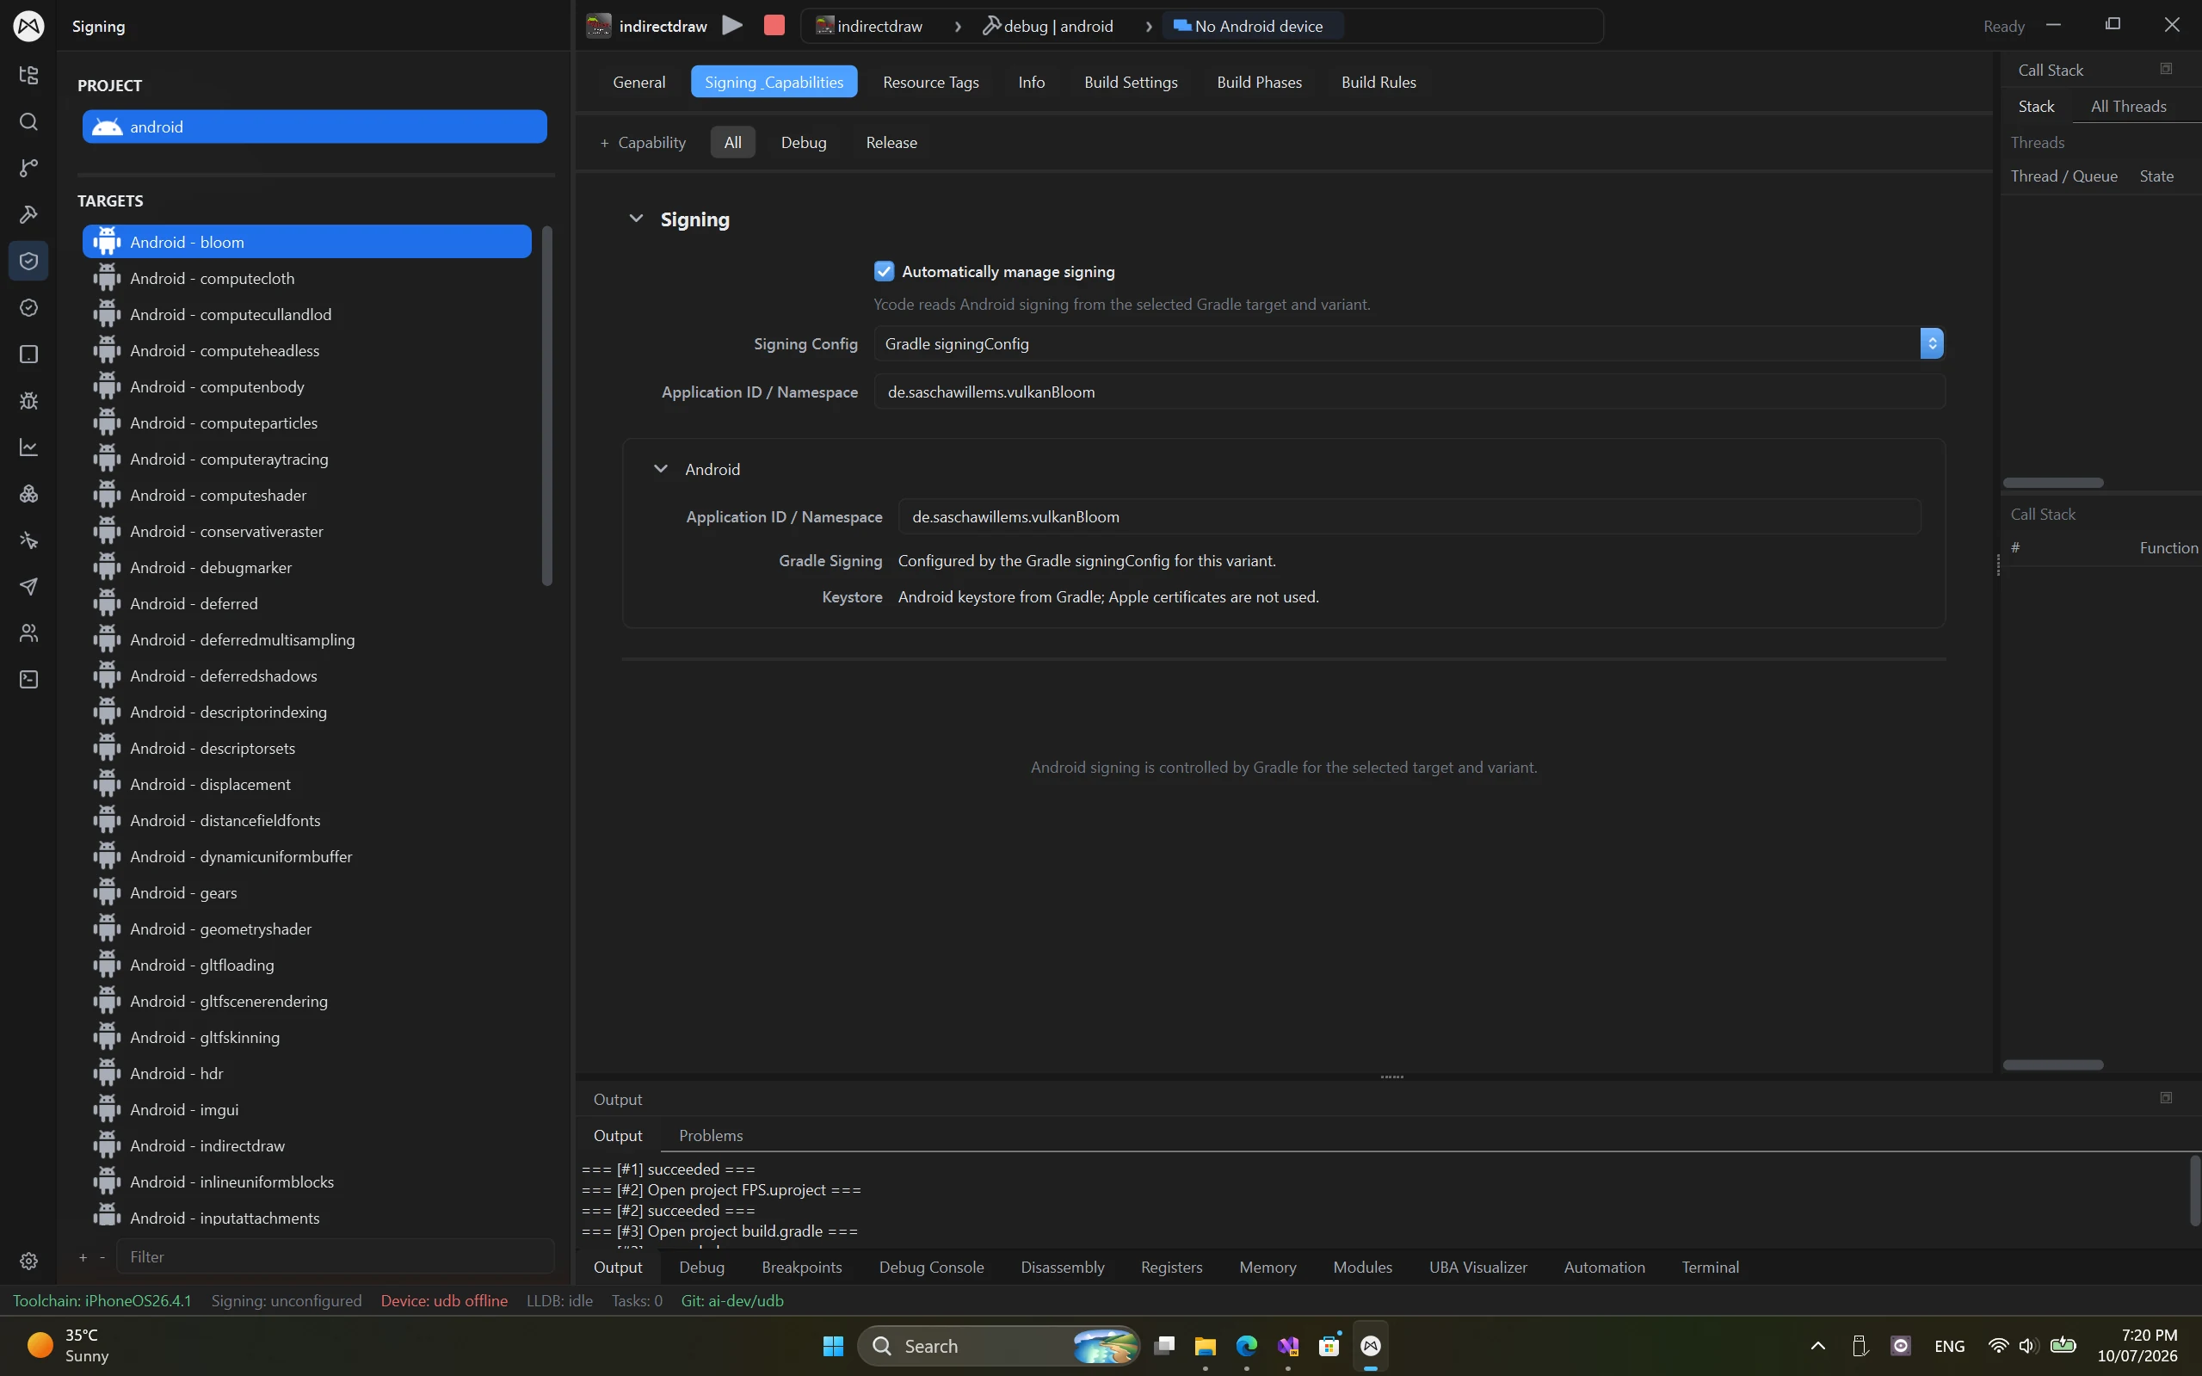
Task: Select the android project row
Action: 314,126
